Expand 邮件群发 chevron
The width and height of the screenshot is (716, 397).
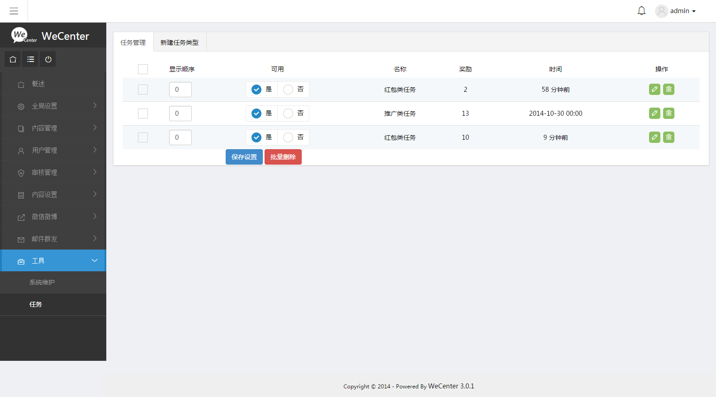[95, 238]
